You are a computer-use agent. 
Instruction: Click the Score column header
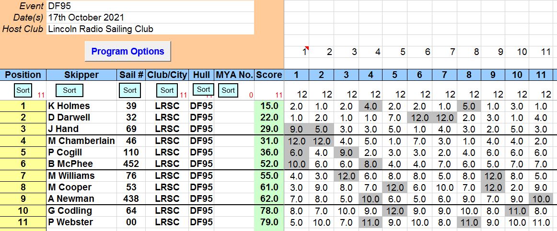pos(269,75)
